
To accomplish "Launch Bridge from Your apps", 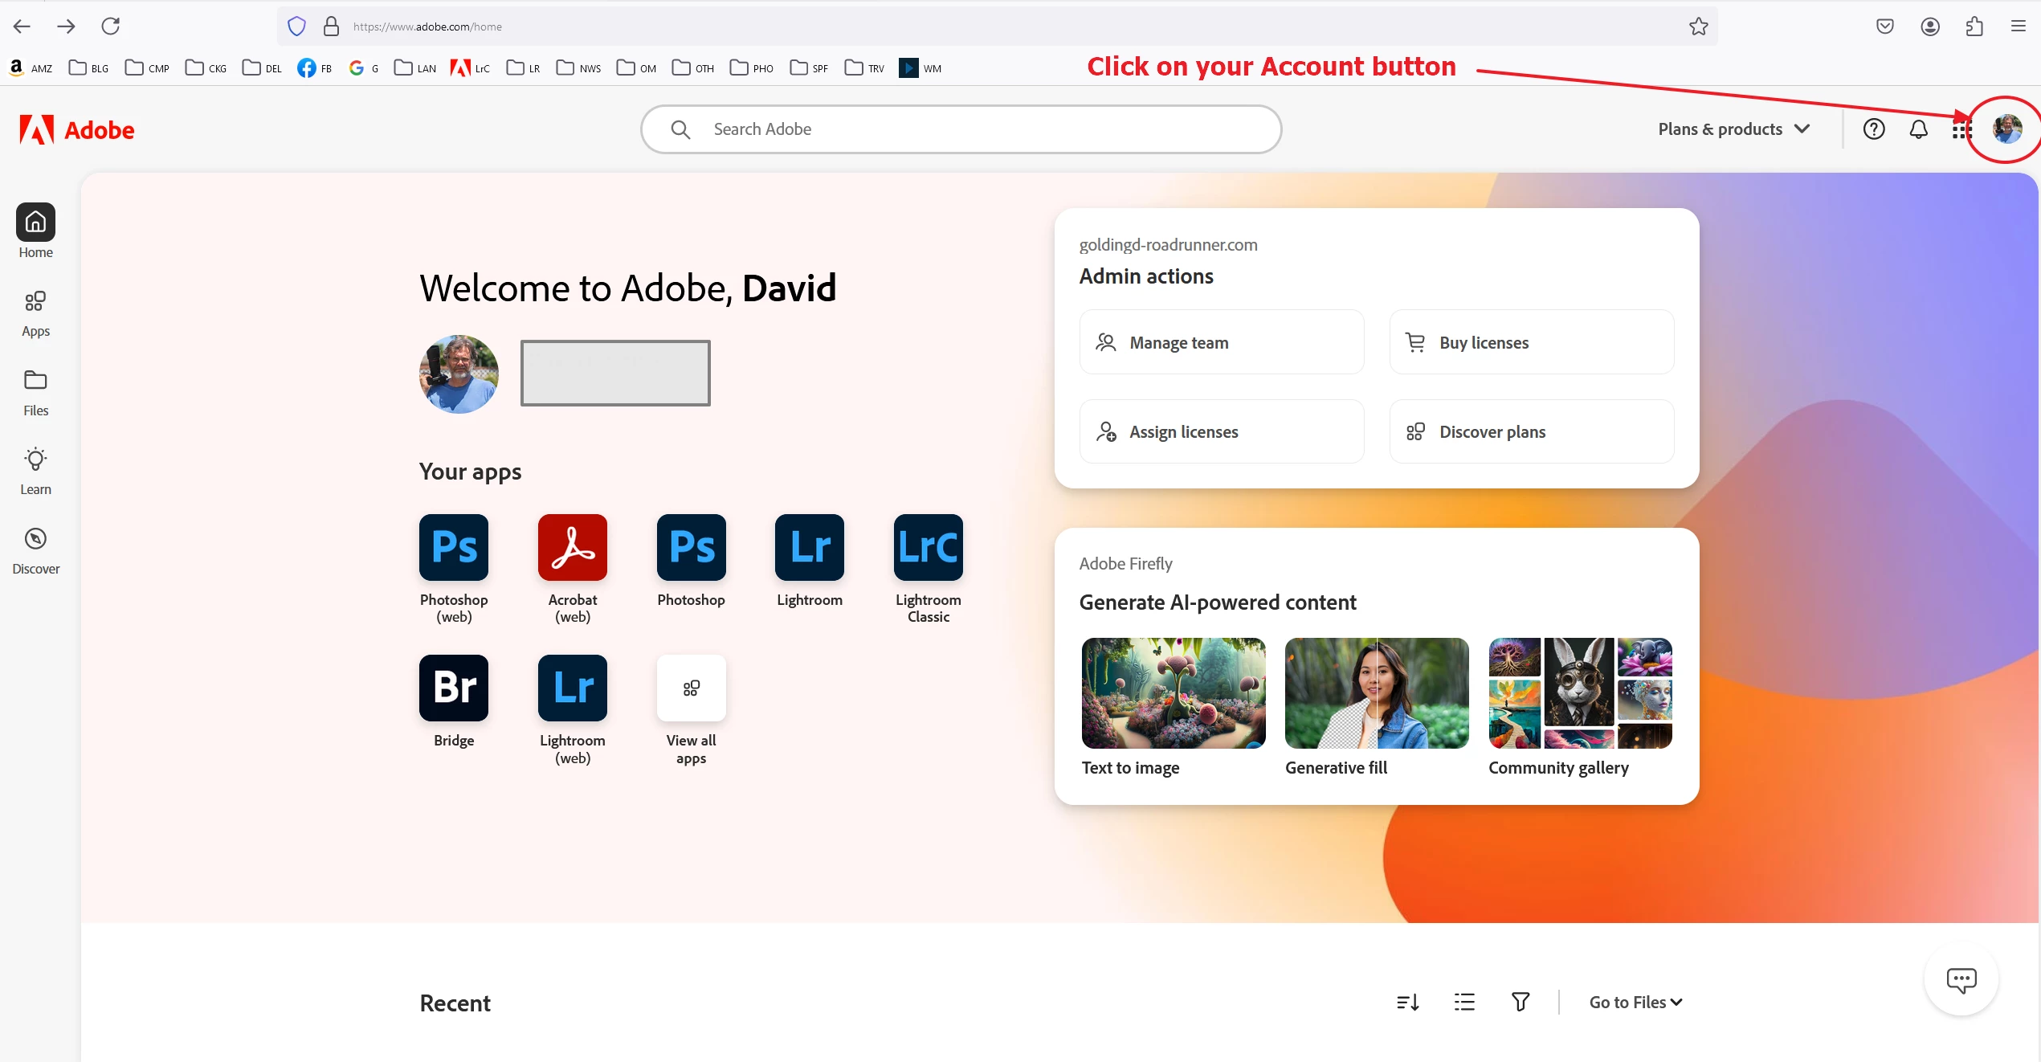I will 454,688.
